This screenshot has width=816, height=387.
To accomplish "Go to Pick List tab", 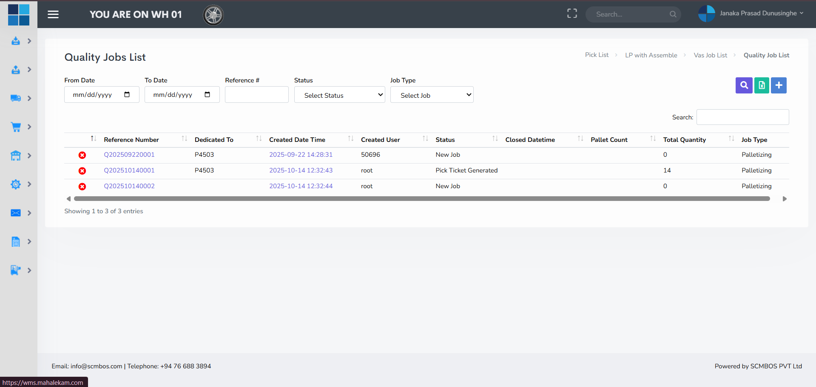I will pyautogui.click(x=597, y=55).
